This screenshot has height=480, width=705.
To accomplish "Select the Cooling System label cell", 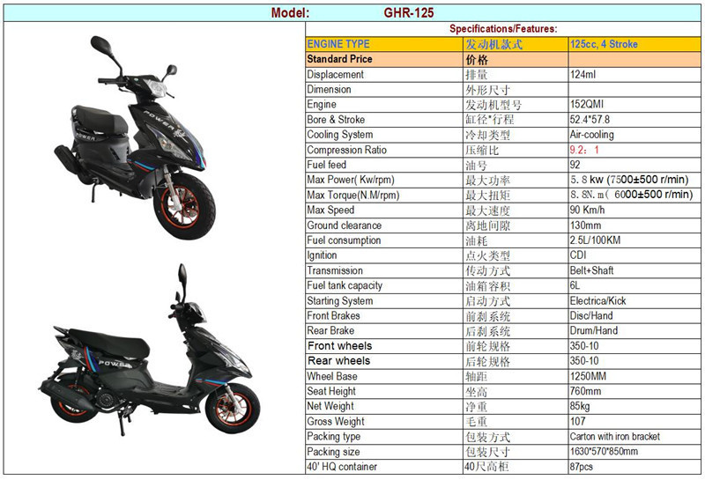I will 384,135.
